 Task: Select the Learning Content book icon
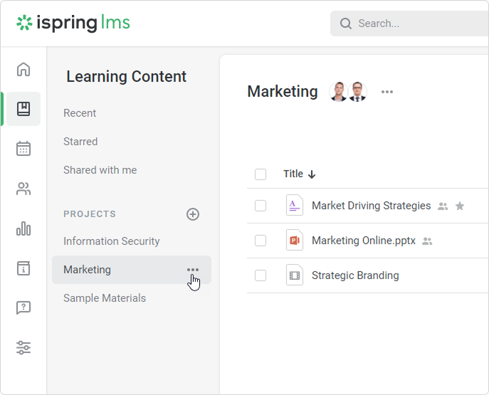pos(23,109)
